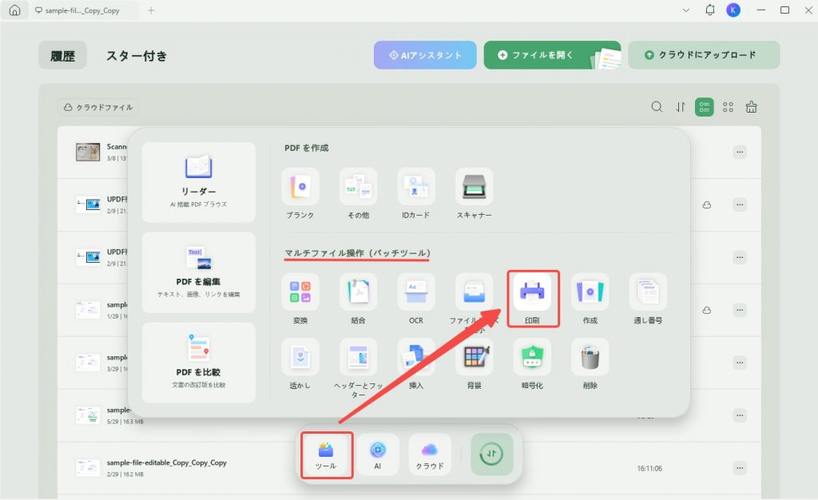This screenshot has width=818, height=500.
Task: Click thumbnail of sample-file-editable_Copy_Copy_Copy
Action: [x=88, y=468]
